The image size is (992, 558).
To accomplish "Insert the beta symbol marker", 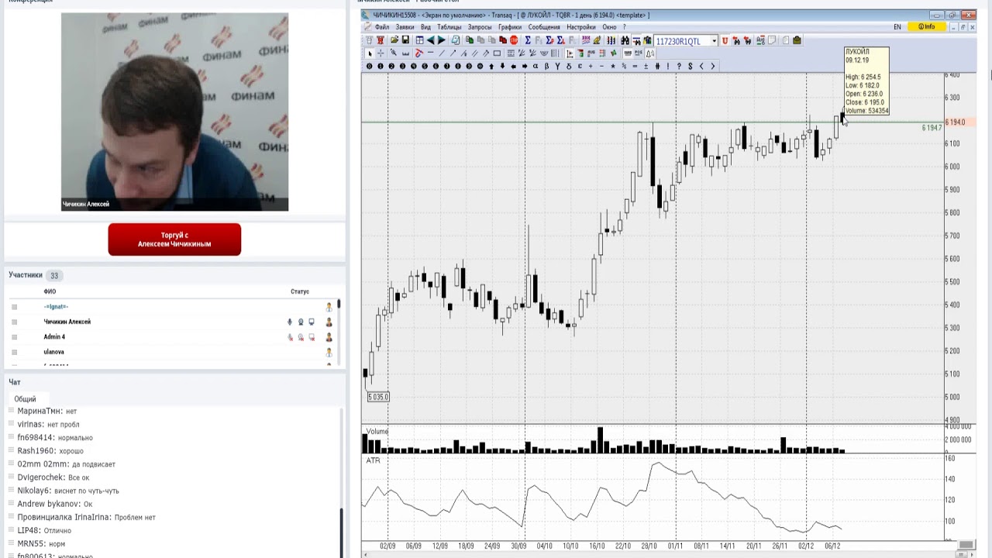I will [546, 67].
